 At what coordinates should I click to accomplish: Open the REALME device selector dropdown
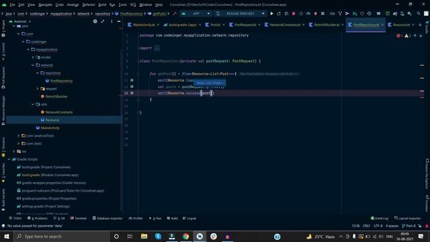241,13
